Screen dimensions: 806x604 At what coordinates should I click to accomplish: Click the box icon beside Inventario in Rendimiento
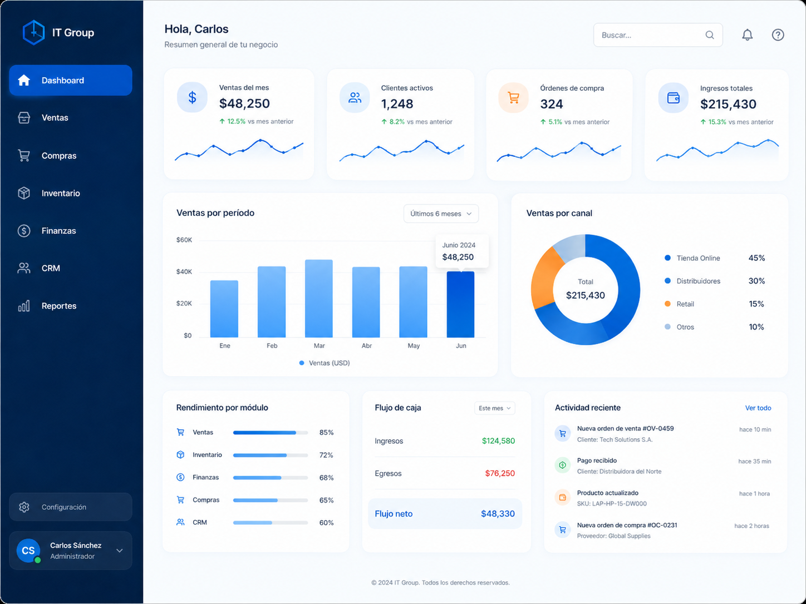click(x=180, y=455)
